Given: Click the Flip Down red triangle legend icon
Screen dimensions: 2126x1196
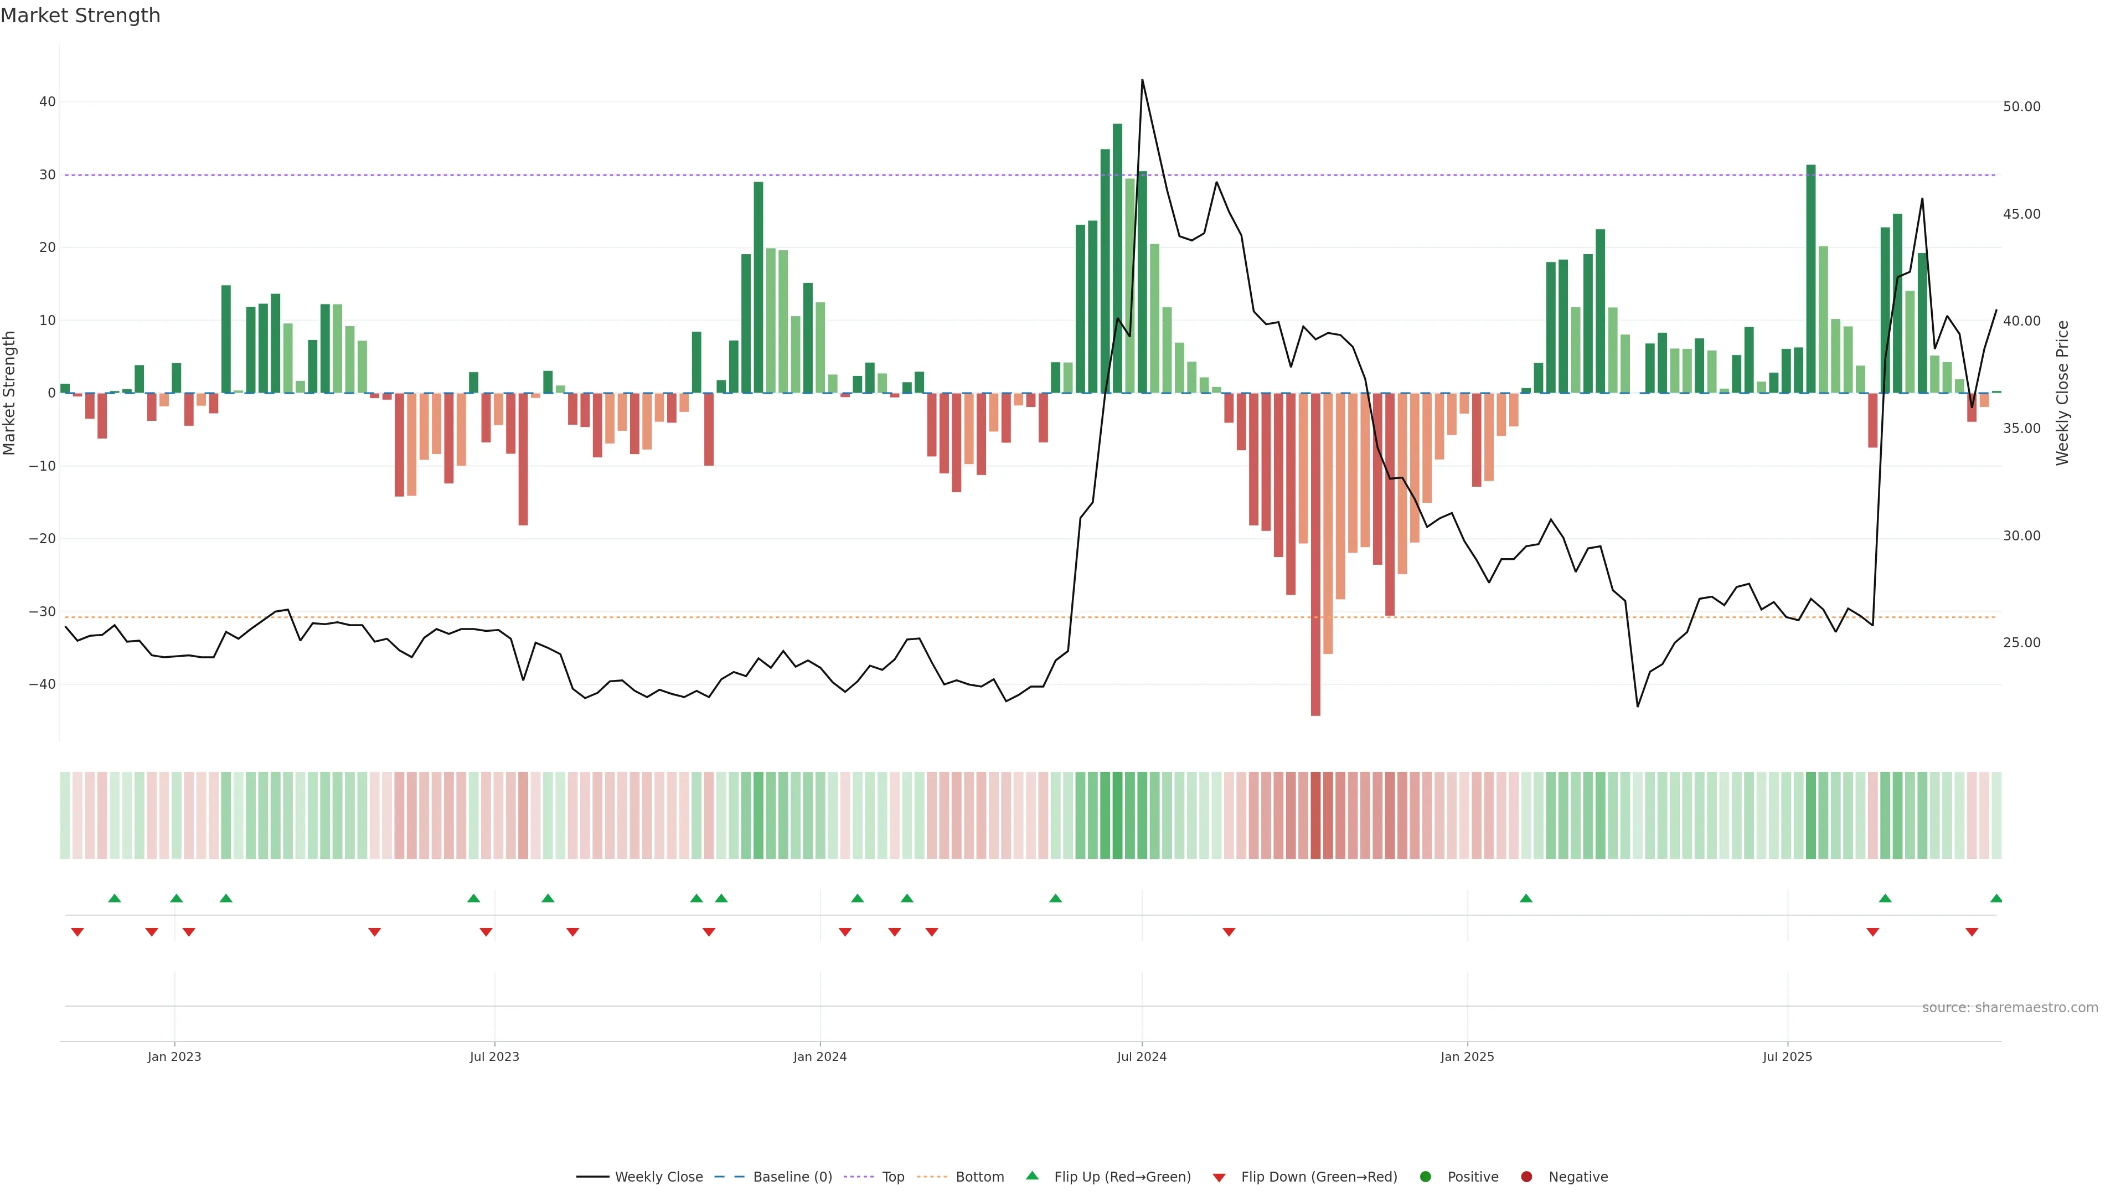Looking at the screenshot, I should pyautogui.click(x=1219, y=1178).
